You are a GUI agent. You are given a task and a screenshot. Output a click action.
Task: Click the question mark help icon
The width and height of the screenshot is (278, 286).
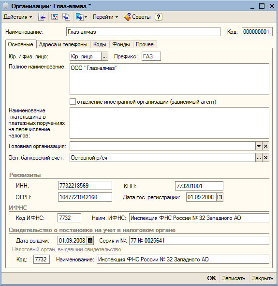point(159,17)
